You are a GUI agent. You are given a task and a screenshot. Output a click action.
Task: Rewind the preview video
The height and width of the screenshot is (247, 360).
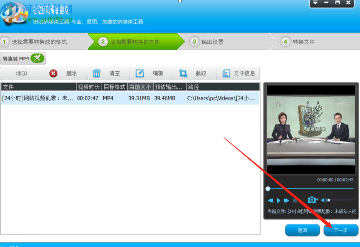pos(270,200)
